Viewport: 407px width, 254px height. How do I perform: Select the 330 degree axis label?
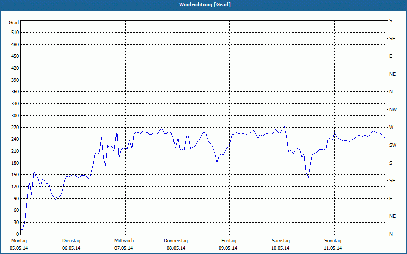pos(15,104)
